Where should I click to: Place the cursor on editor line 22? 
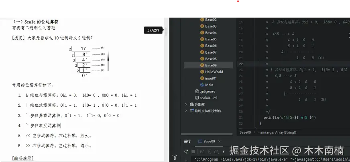(x=293, y=64)
